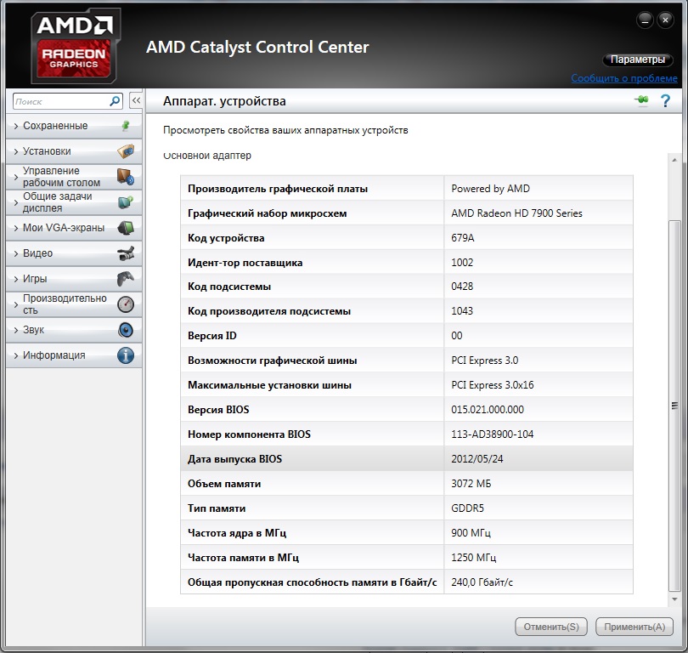Click the Управление рабочим столом icon
The width and height of the screenshot is (688, 653).
click(126, 177)
